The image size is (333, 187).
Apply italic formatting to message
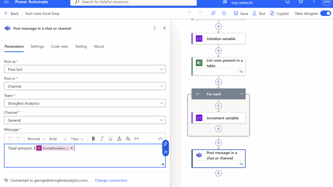click(102, 139)
